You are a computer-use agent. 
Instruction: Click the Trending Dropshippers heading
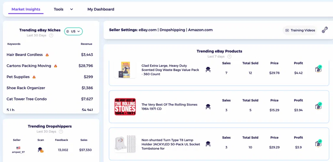click(x=50, y=126)
